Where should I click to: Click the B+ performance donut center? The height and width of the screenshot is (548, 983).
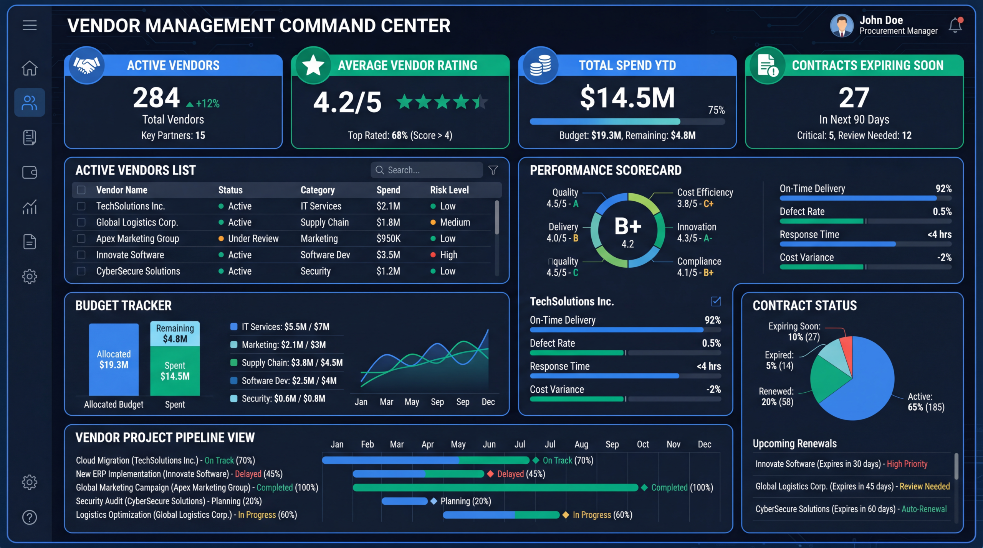[x=628, y=230]
